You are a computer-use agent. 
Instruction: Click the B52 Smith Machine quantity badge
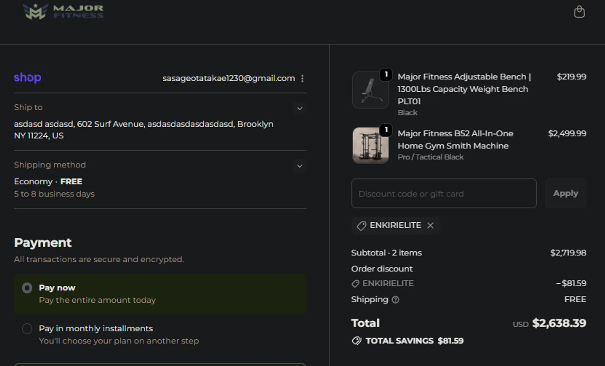click(386, 130)
